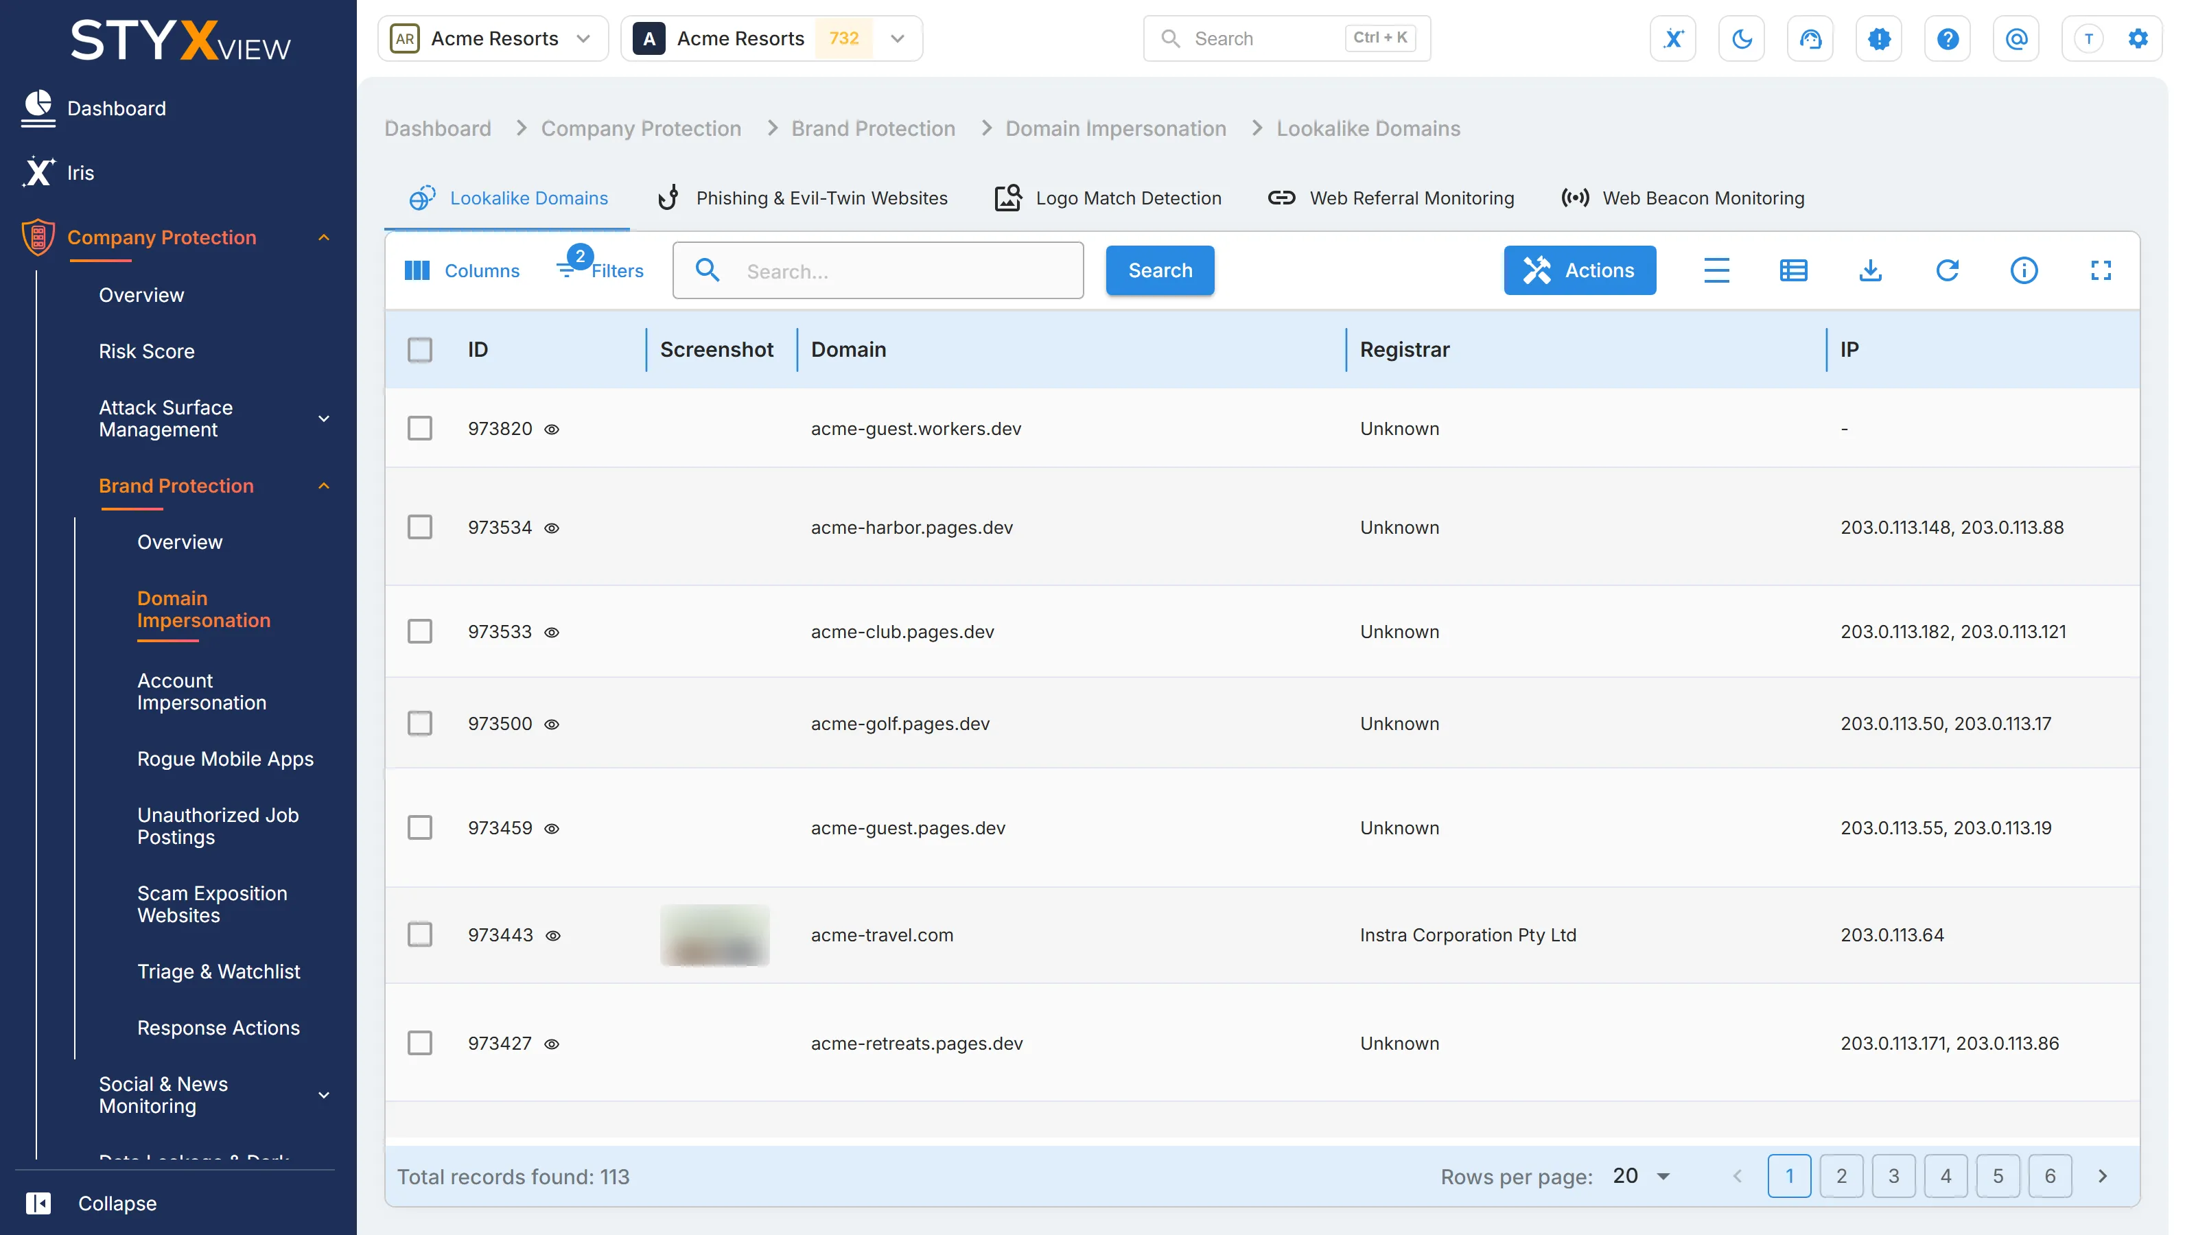Click the row density lines icon
The image size is (2196, 1235).
(x=1716, y=271)
